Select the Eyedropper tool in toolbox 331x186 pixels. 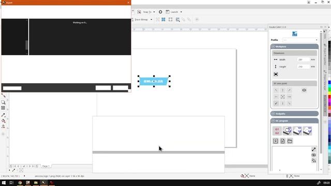click(3, 115)
